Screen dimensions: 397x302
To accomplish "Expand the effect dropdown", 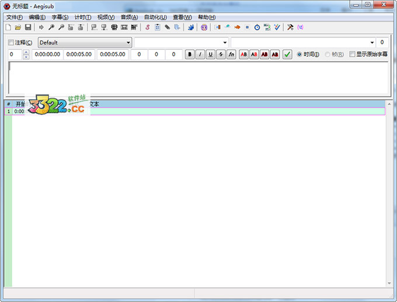I will pos(372,43).
